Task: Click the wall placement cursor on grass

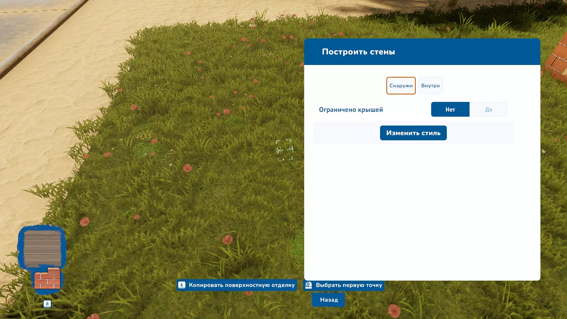Action: point(284,150)
